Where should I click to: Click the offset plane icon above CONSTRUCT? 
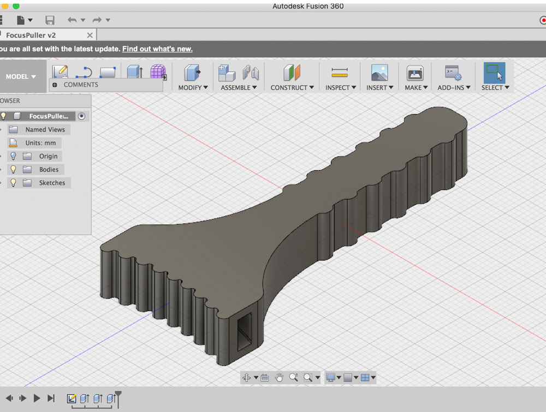click(x=292, y=73)
